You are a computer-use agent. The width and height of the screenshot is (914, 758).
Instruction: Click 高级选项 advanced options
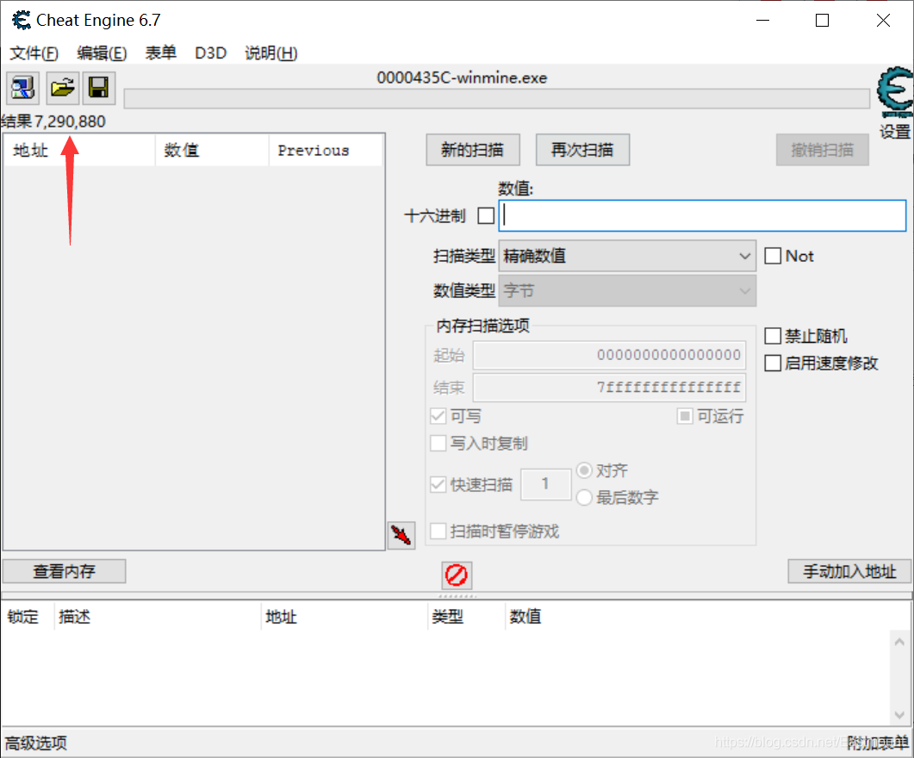tap(36, 742)
